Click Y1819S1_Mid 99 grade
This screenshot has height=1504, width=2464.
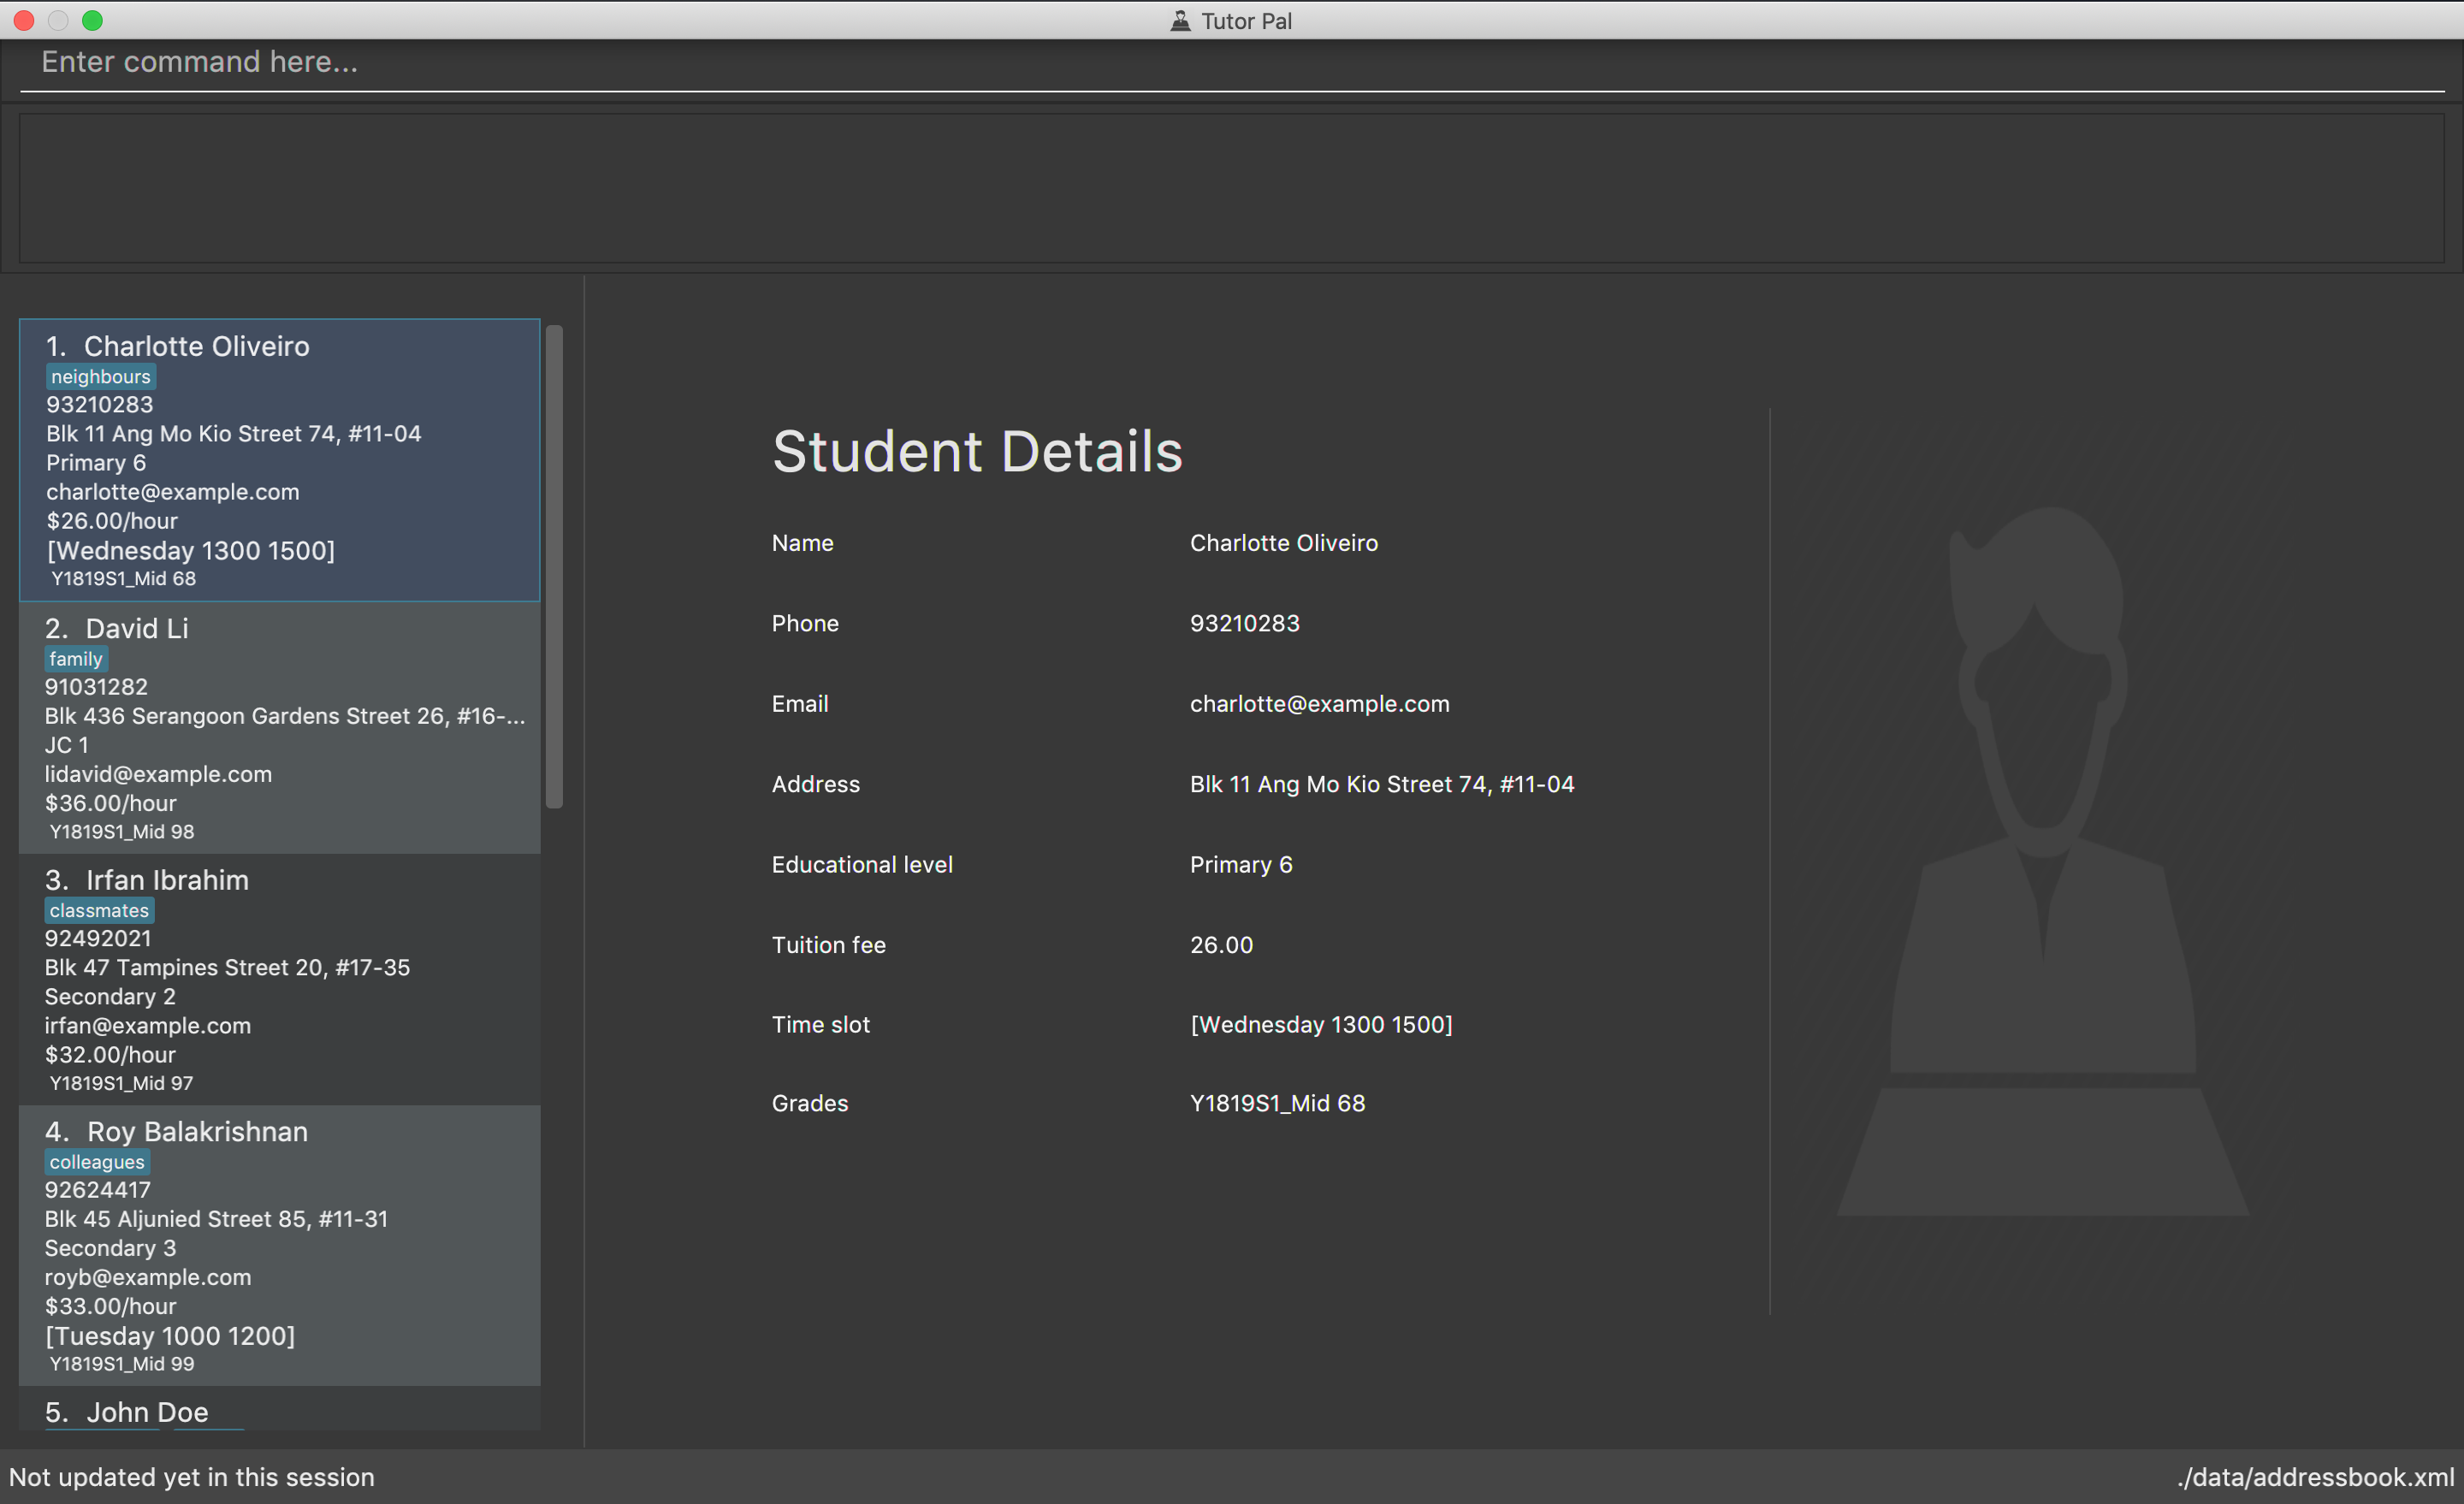122,1364
